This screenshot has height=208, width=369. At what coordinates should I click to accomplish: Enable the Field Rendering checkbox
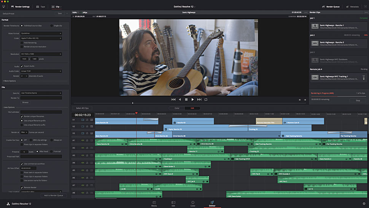click(x=22, y=43)
